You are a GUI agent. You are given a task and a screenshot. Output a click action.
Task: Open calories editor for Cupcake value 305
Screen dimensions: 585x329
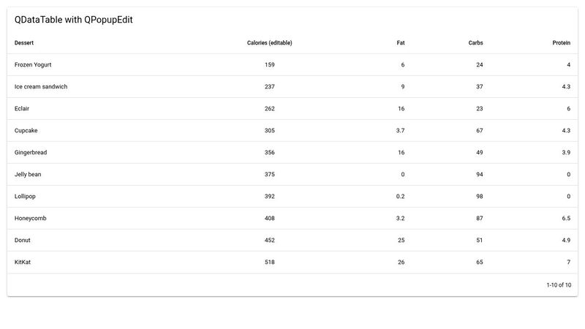(270, 131)
